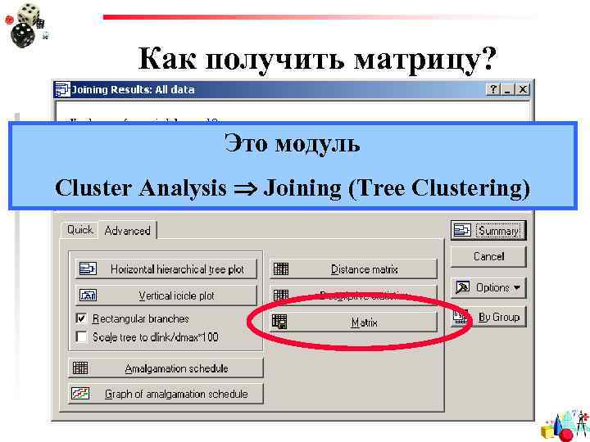Image resolution: width=590 pixels, height=442 pixels.
Task: Click the table icon on Amalgamation schedule
Action: pos(80,368)
